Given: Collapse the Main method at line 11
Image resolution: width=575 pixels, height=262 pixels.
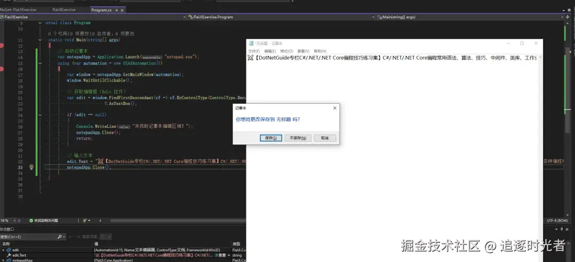Looking at the screenshot, I should tap(40, 40).
